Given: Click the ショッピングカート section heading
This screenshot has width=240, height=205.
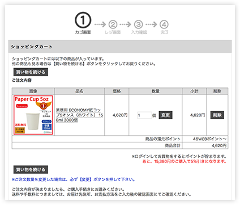Looking at the screenshot, I should [32, 47].
